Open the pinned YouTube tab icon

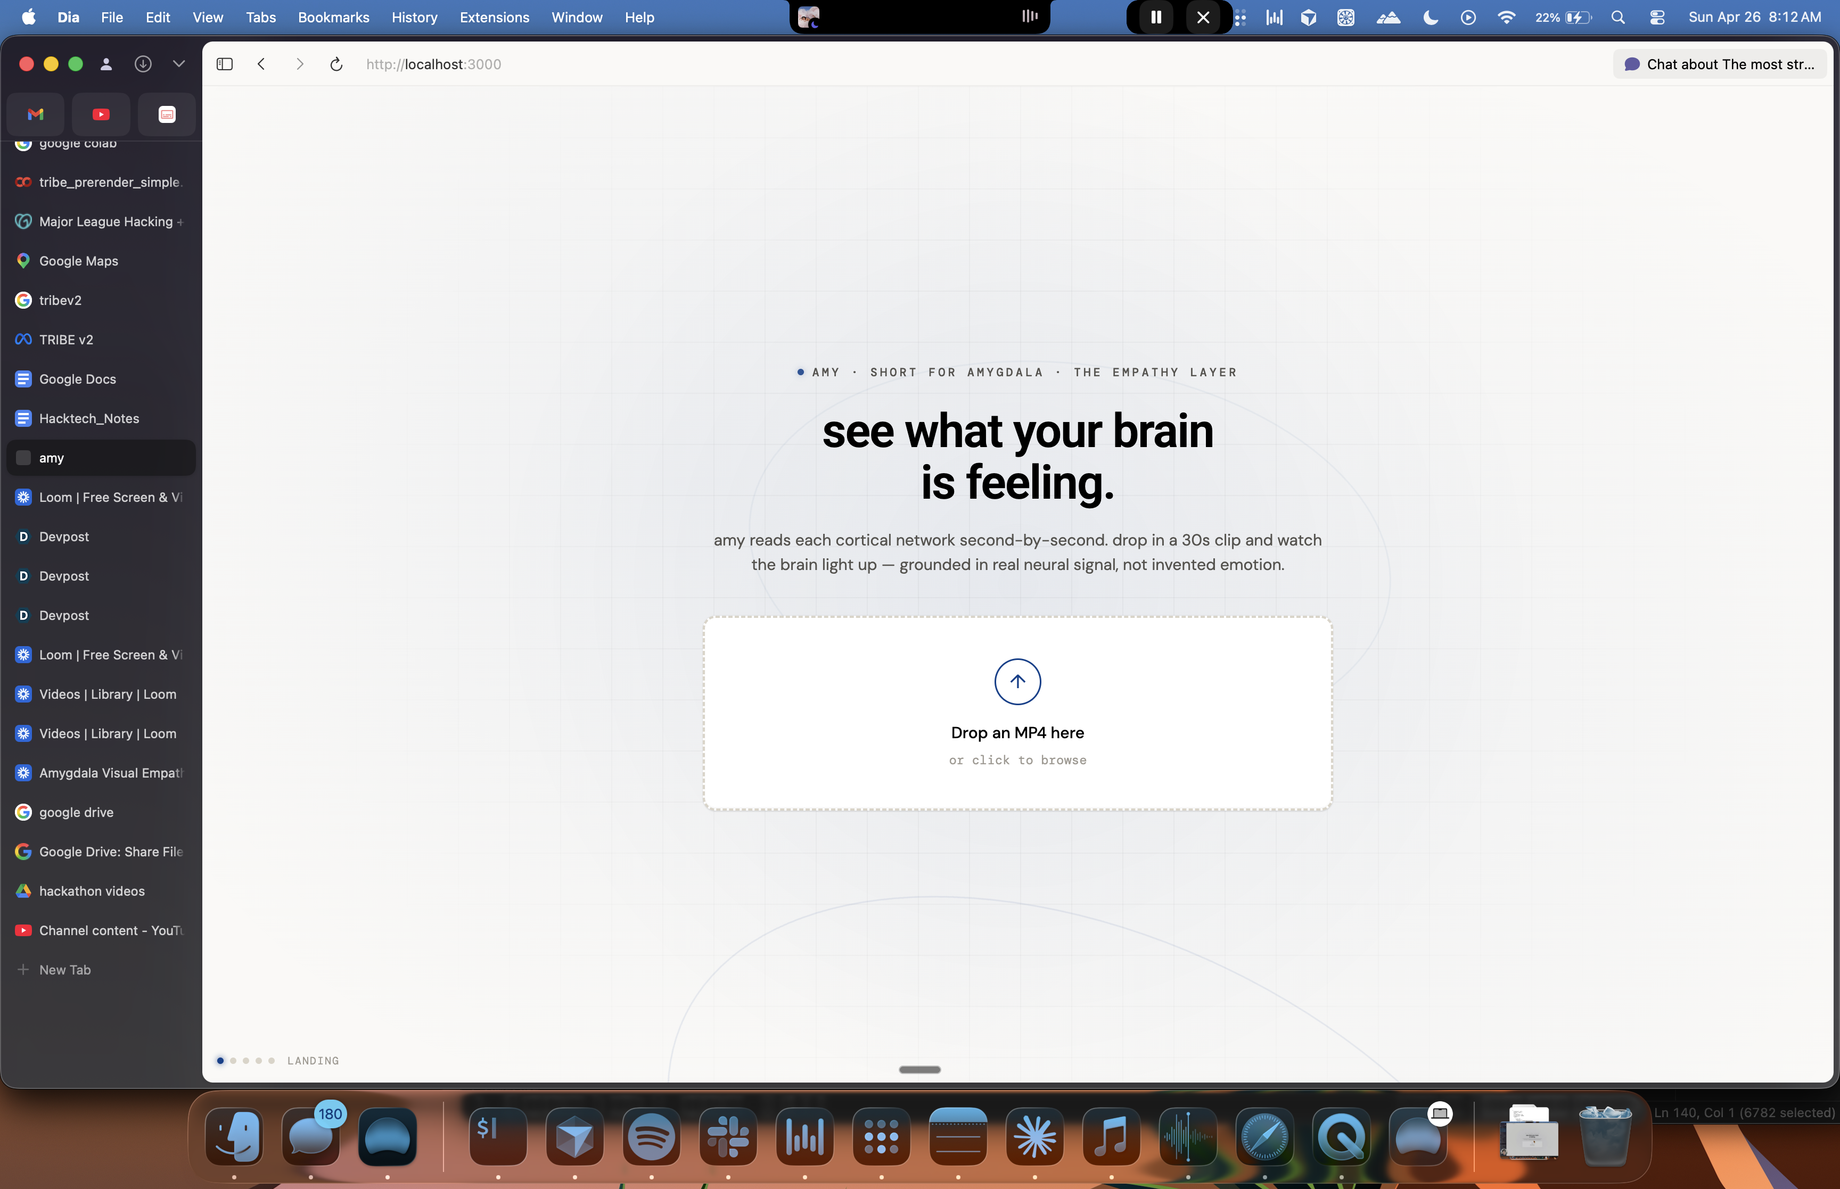[x=101, y=114]
